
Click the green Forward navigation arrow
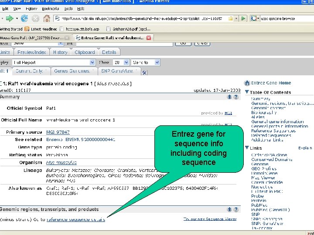(x=10, y=19)
